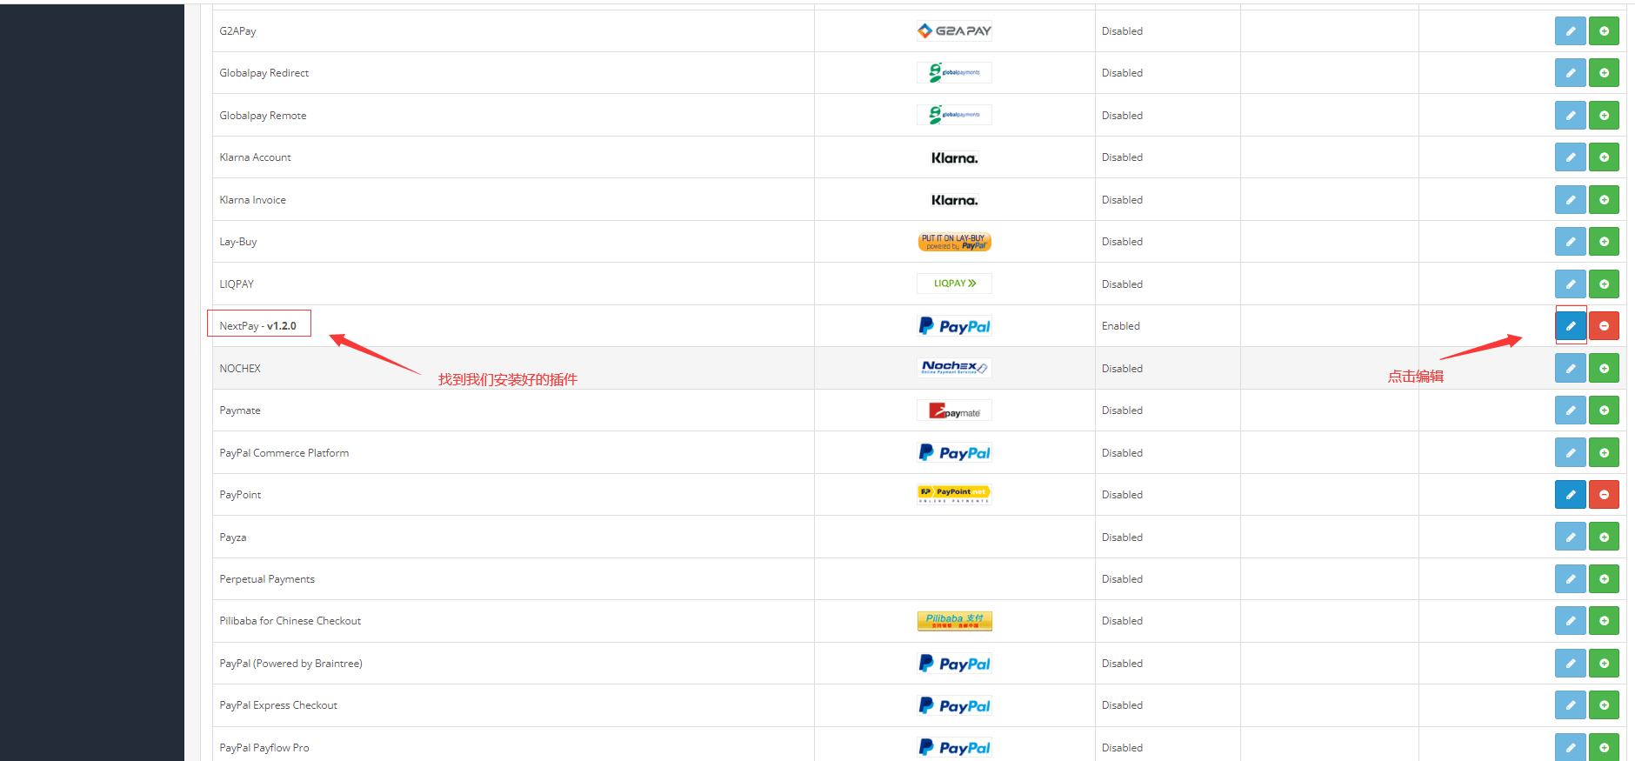Install Pilibaba for Chinese Checkout

click(1604, 621)
